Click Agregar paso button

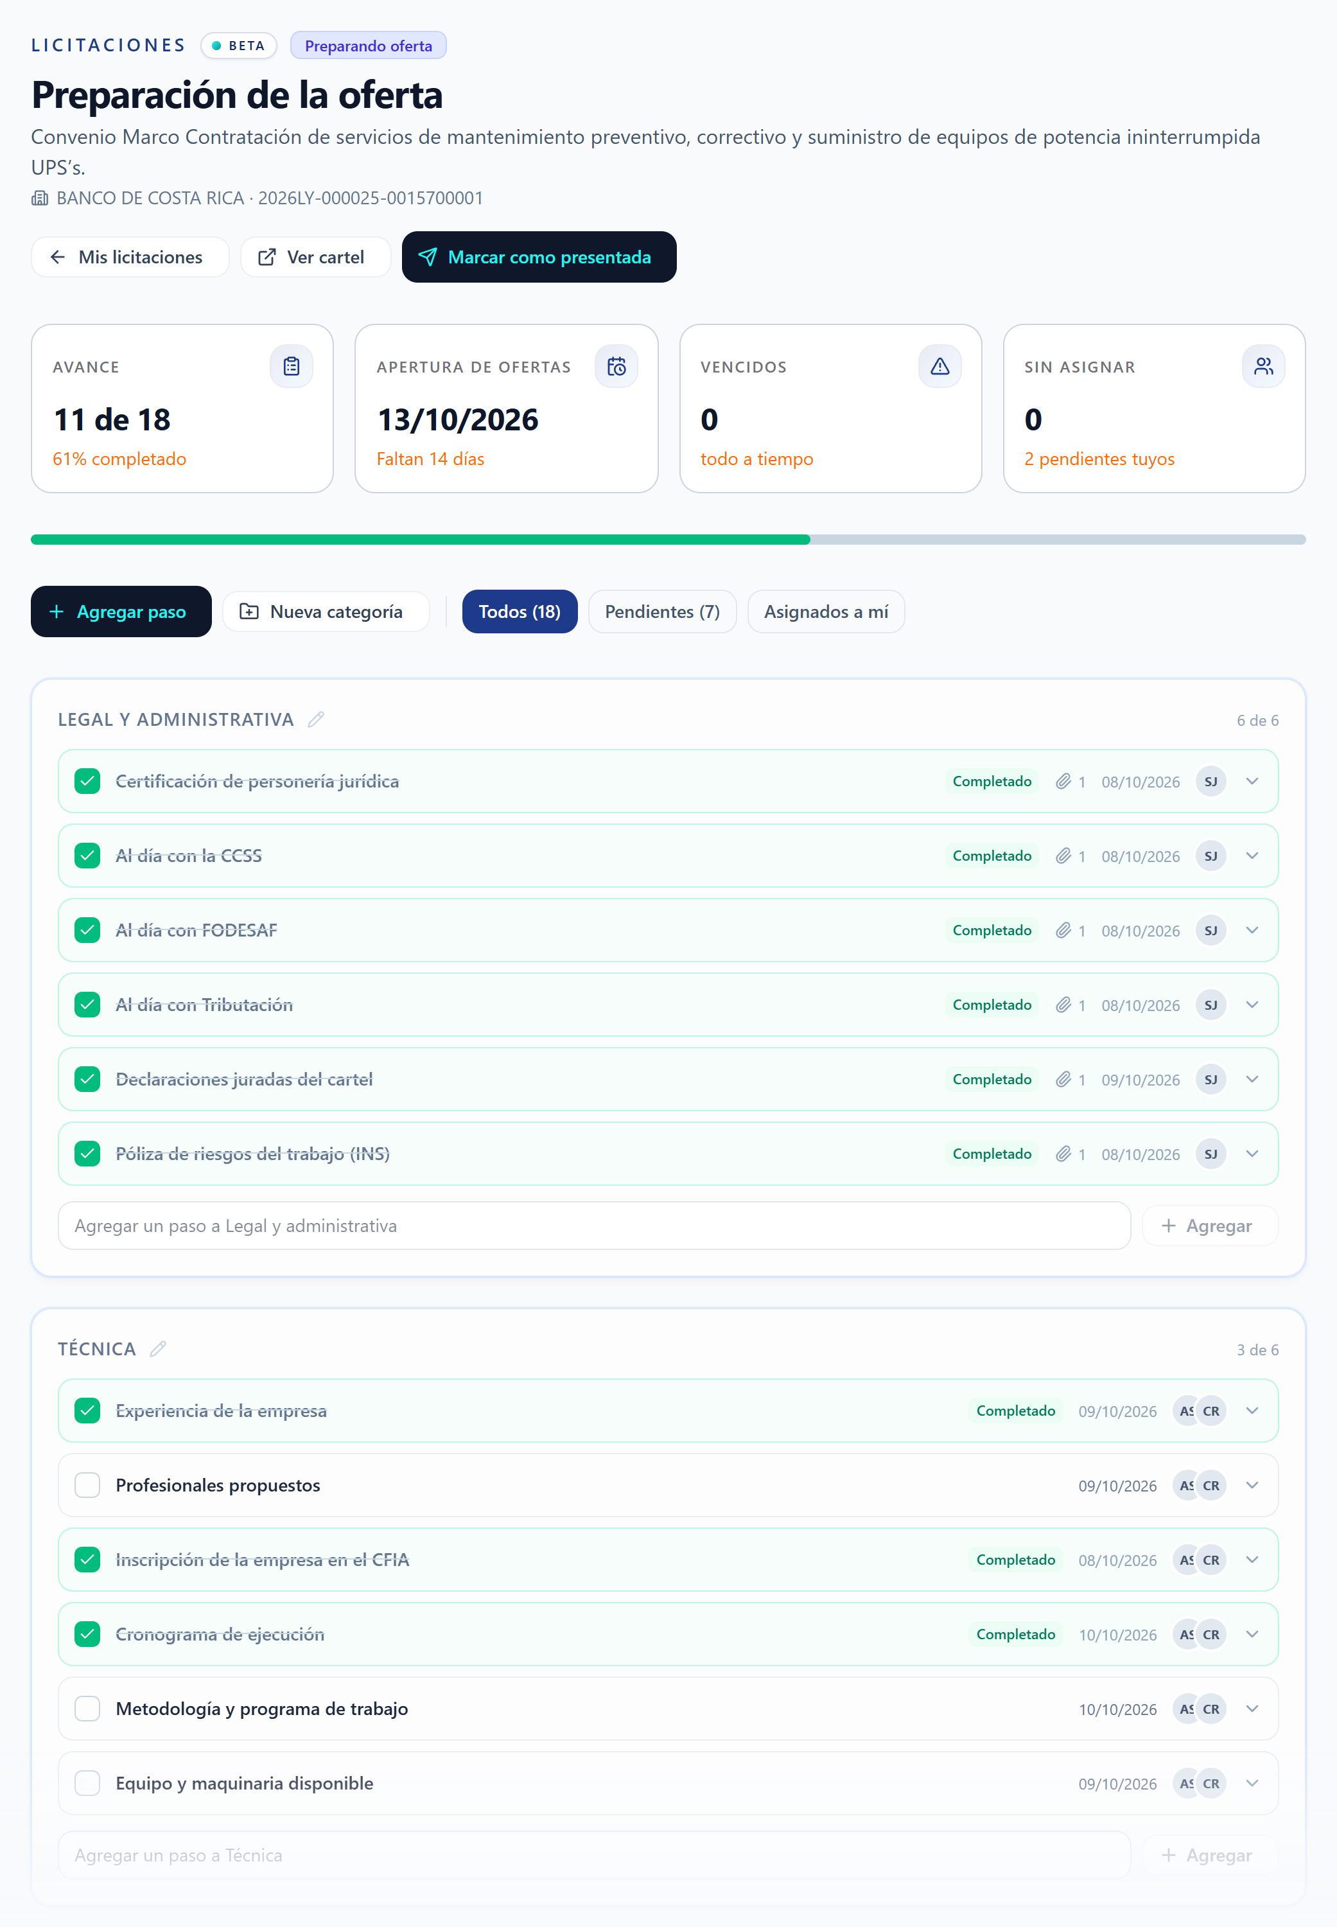(x=121, y=612)
